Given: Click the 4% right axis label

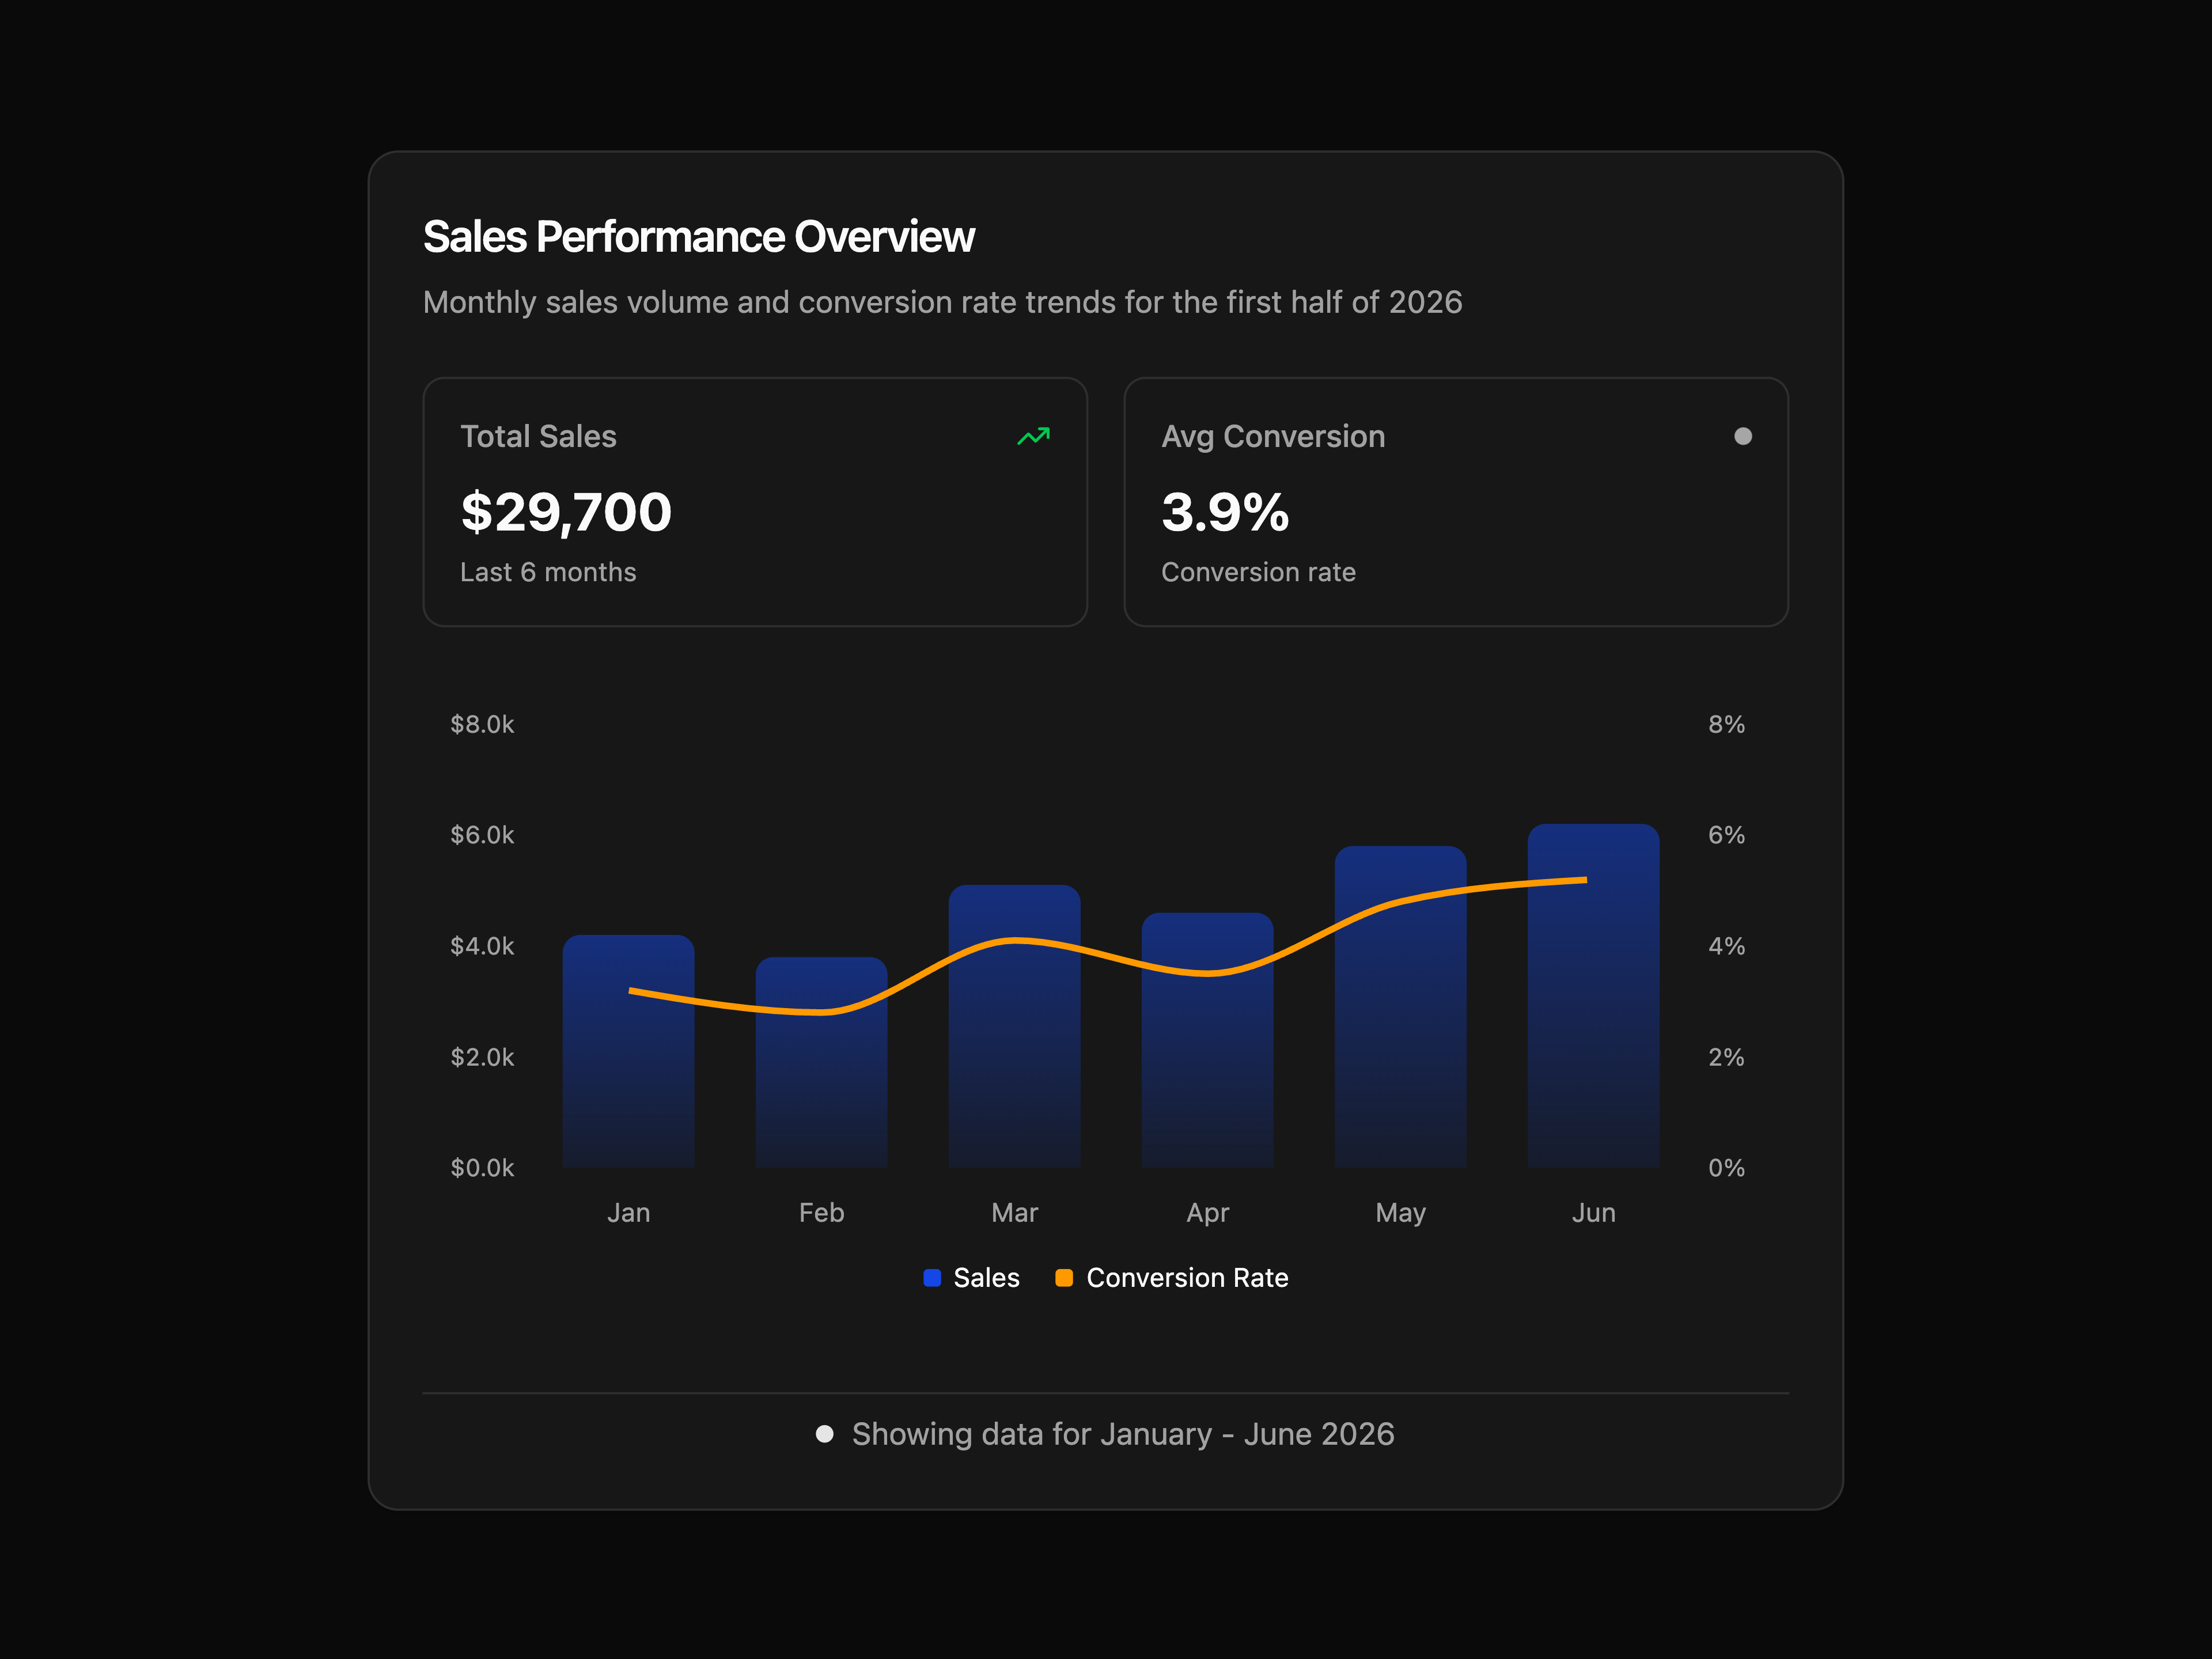Looking at the screenshot, I should 1726,946.
